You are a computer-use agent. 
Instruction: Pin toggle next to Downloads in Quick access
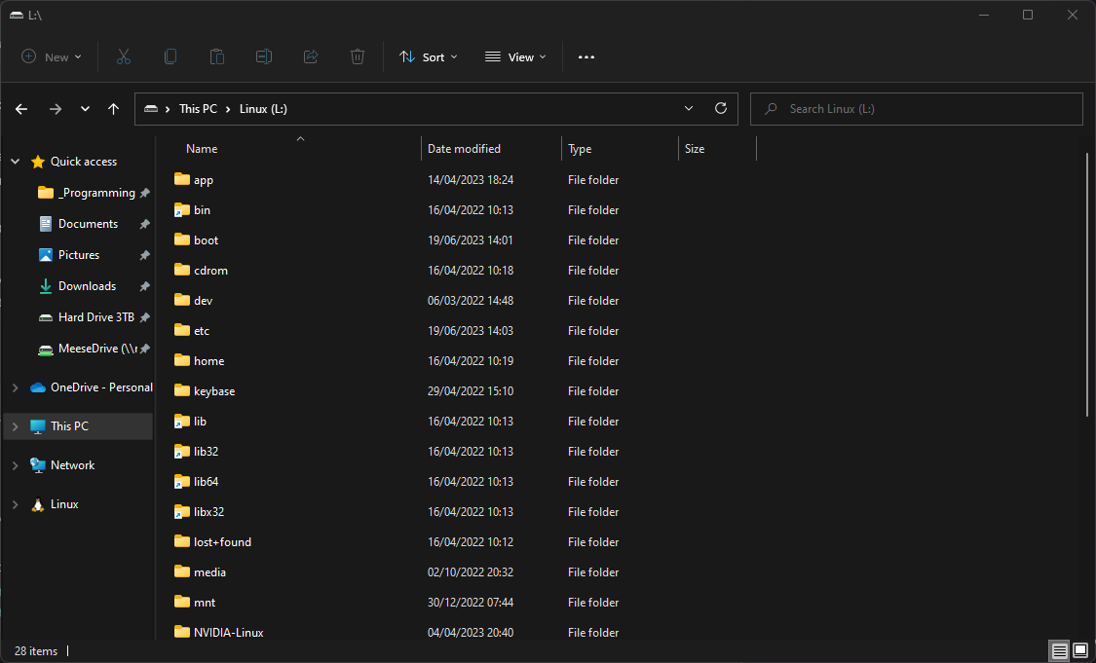(x=144, y=285)
